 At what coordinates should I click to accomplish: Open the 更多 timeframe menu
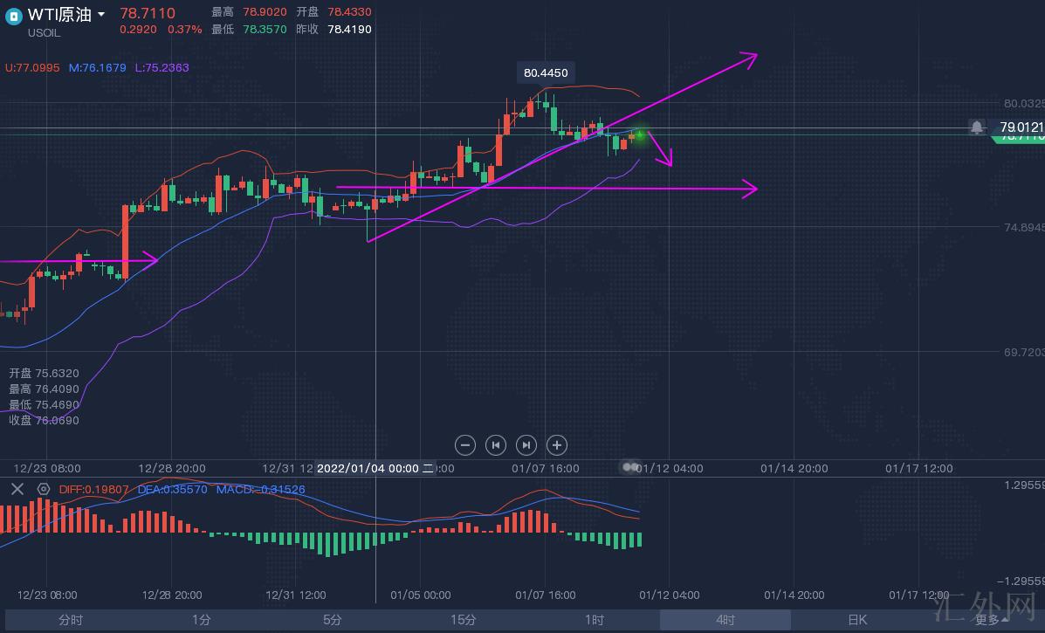[990, 620]
